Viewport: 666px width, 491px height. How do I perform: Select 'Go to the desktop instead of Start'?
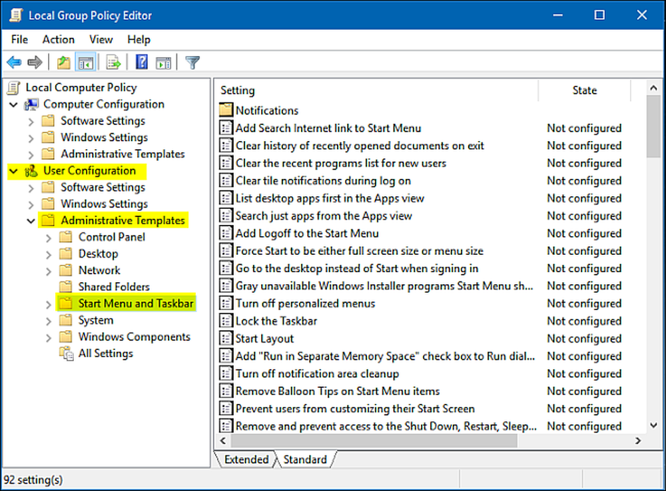(357, 269)
